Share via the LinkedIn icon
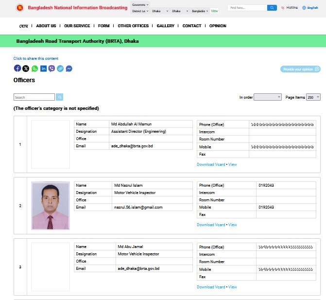The image size is (326, 300). pos(43,69)
